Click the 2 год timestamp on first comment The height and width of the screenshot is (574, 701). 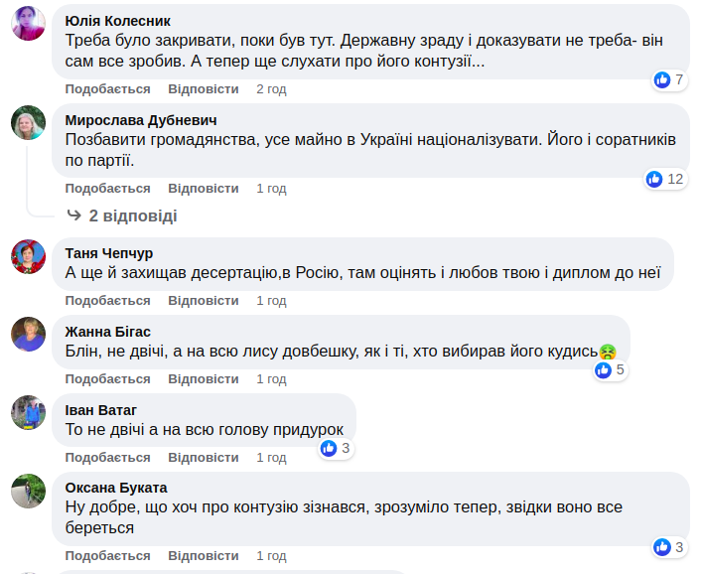[271, 89]
